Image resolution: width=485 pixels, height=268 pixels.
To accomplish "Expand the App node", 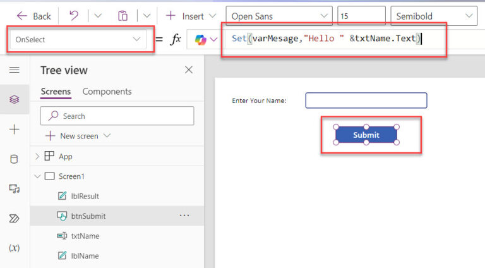I will pos(37,156).
